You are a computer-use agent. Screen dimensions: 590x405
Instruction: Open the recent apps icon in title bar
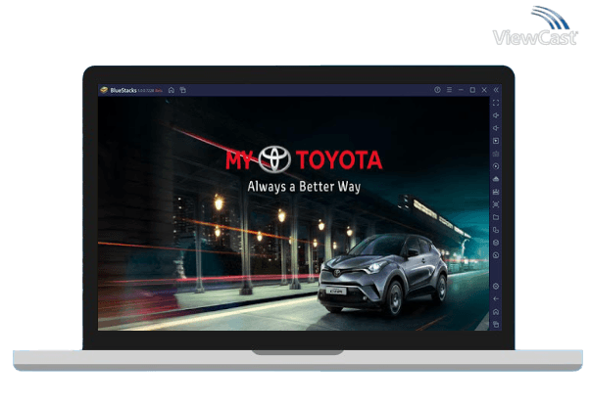pos(183,90)
